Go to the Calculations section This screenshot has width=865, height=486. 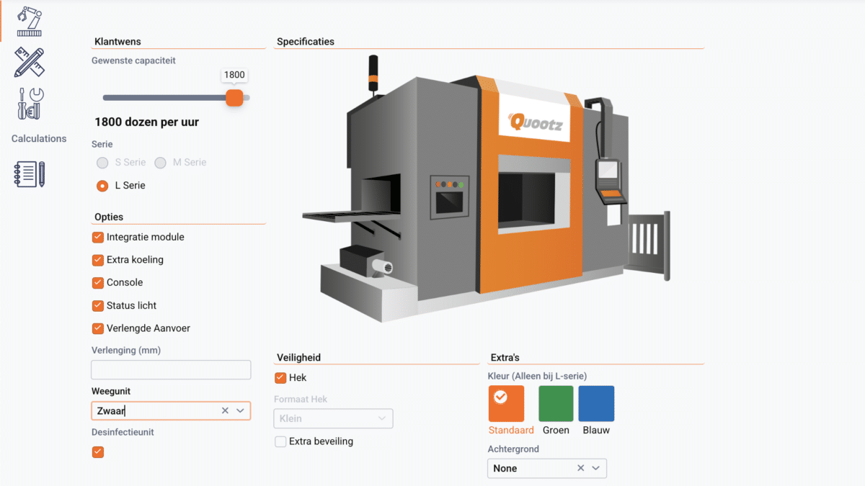click(x=38, y=138)
